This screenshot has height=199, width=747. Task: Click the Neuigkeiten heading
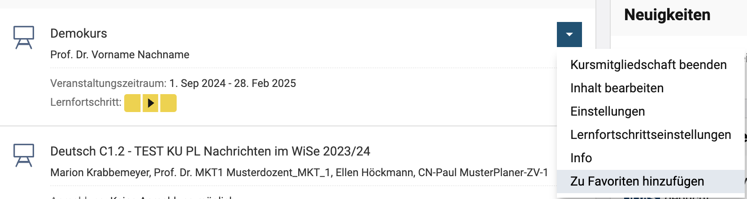[x=667, y=15]
